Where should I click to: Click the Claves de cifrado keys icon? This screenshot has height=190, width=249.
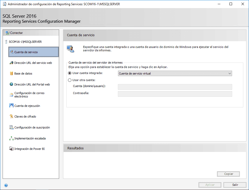pos(11,116)
